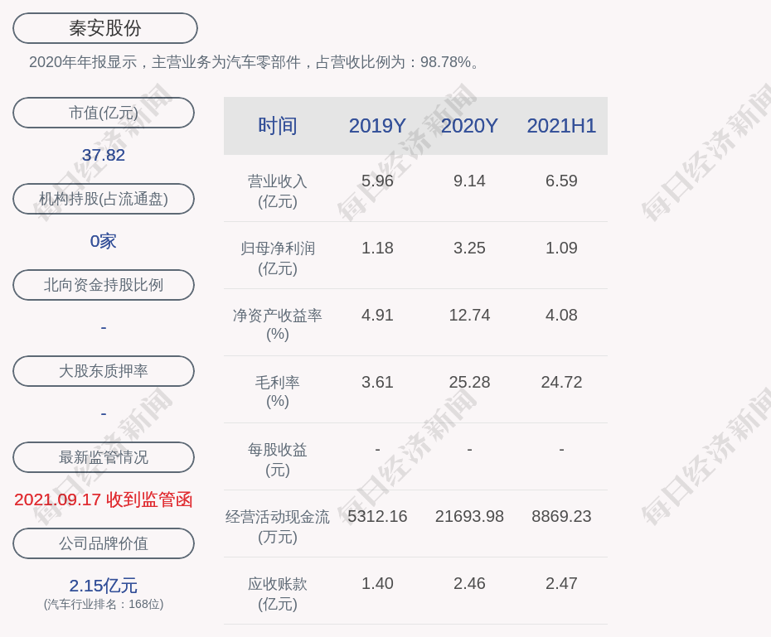Click the 公司品牌价值 label pill
Image resolution: width=771 pixels, height=637 pixels.
click(x=104, y=543)
